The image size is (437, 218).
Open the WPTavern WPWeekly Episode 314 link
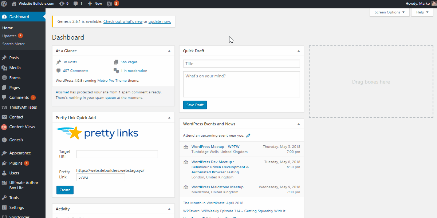tap(234, 211)
